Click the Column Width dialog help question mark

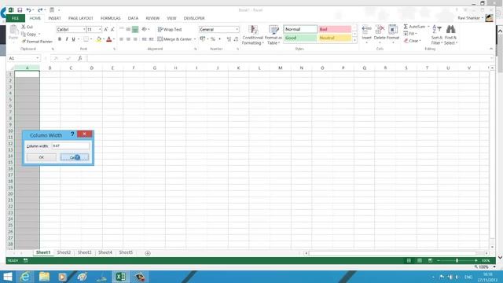[72, 134]
